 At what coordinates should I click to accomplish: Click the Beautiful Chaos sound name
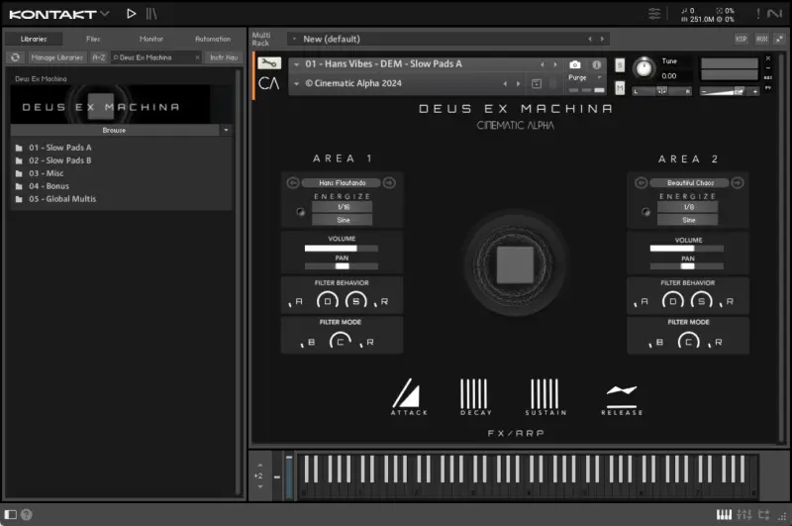pyautogui.click(x=690, y=183)
